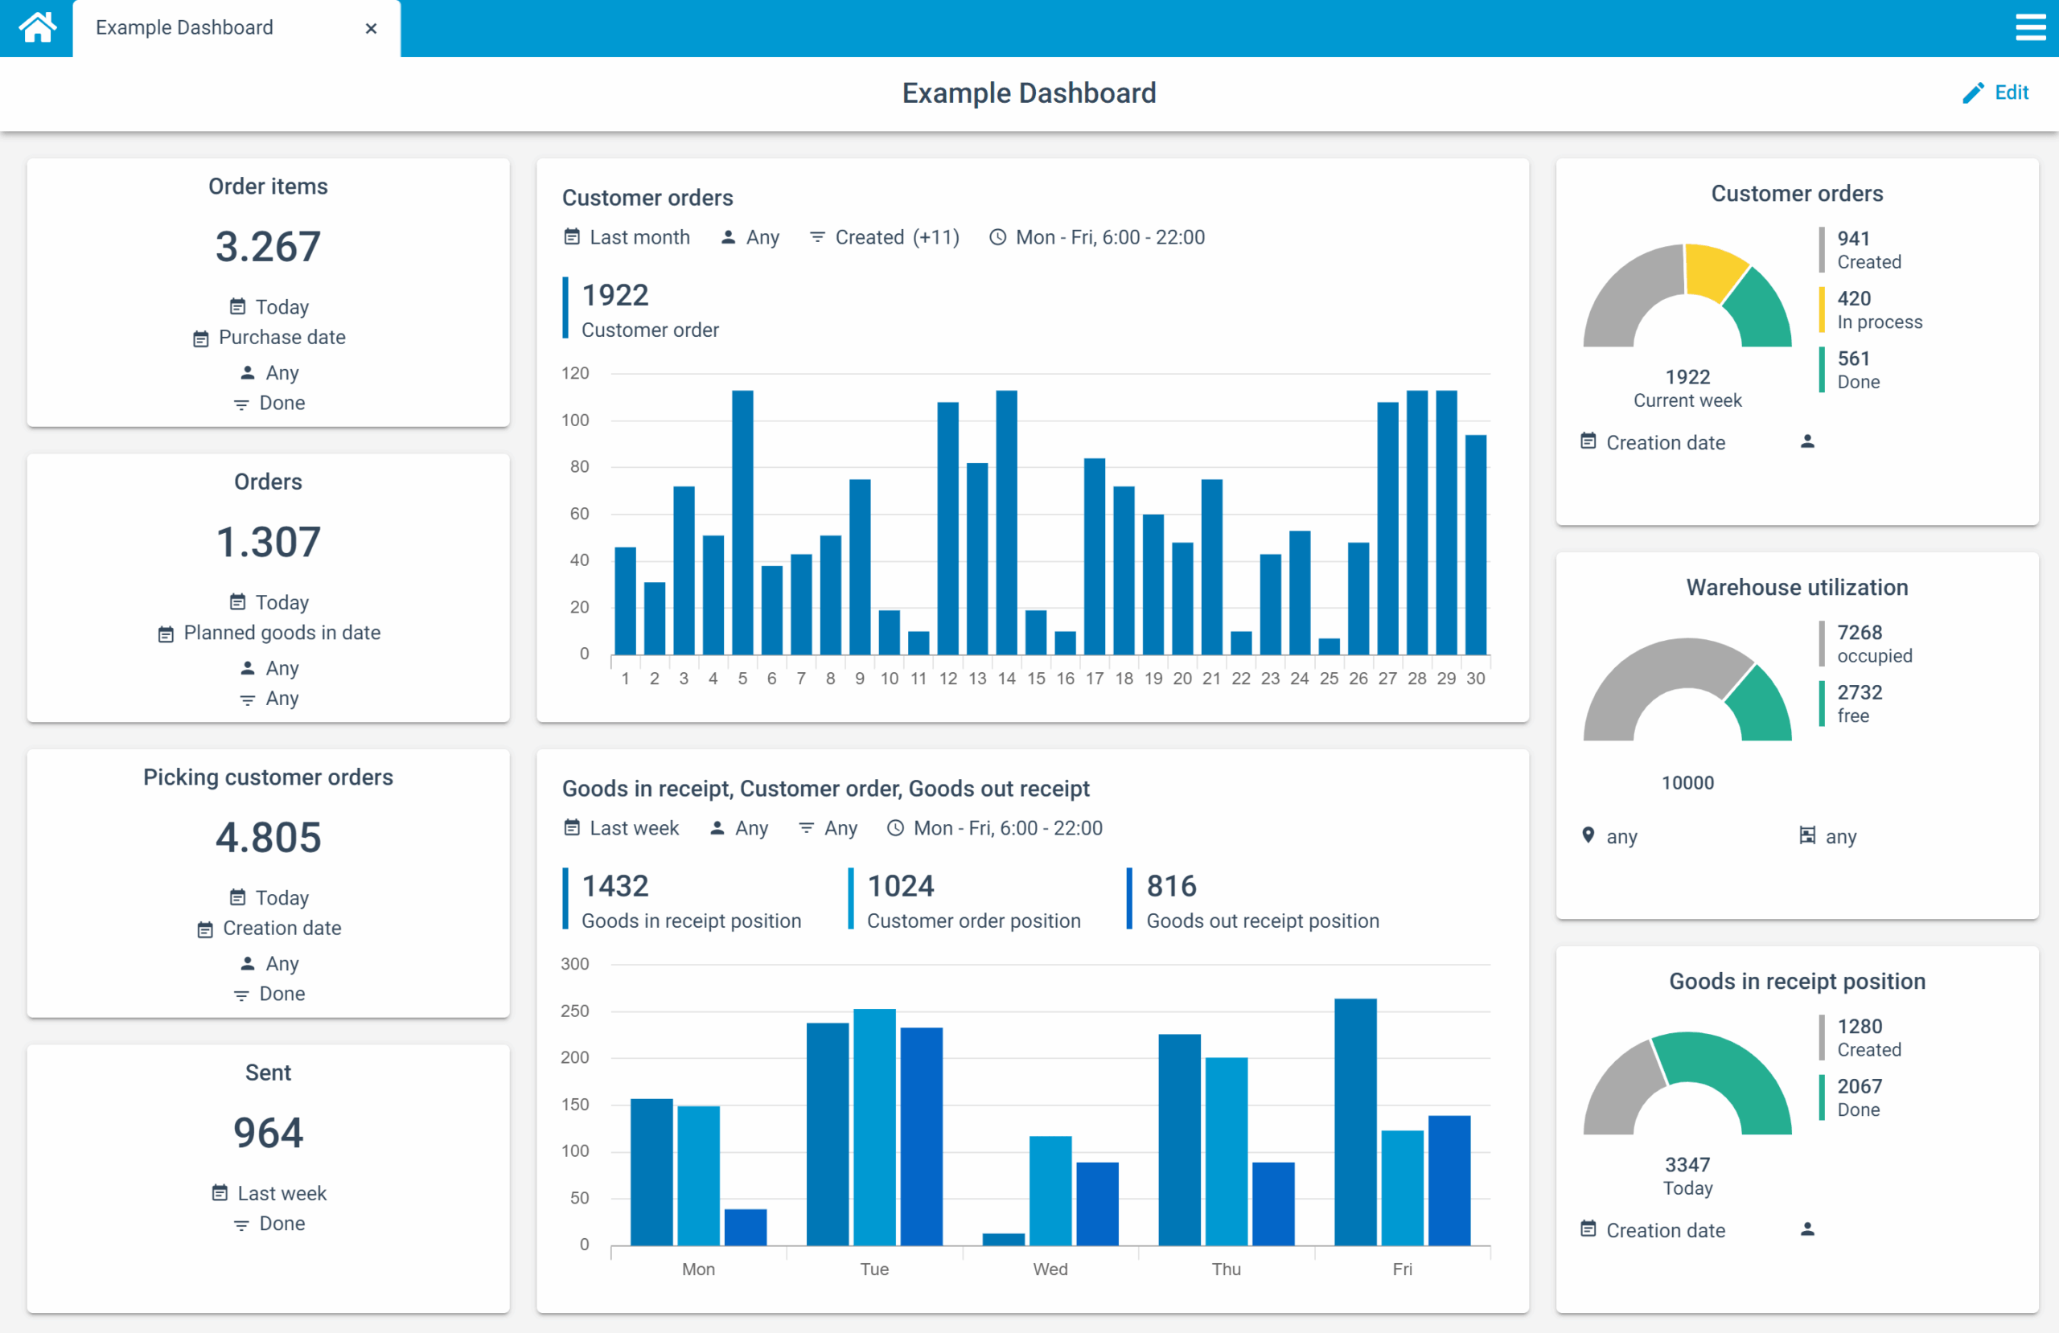Screen dimensions: 2059x1333
Task: Click the calendar icon showing Last month filter
Action: pos(572,236)
